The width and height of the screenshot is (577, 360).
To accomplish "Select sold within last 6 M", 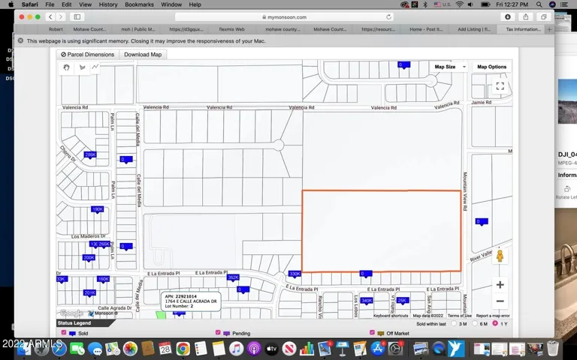I will point(475,324).
